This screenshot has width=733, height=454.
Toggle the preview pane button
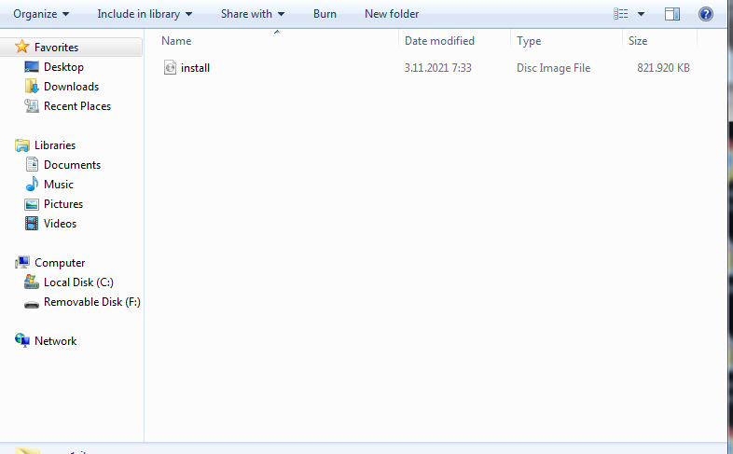[672, 14]
